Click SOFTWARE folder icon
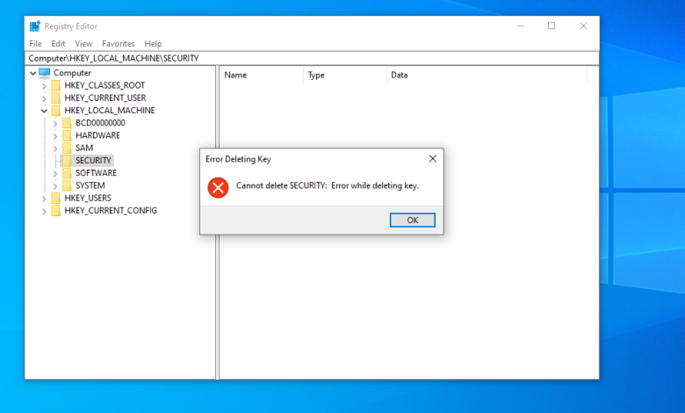Viewport: 685px width, 413px height. tap(67, 173)
